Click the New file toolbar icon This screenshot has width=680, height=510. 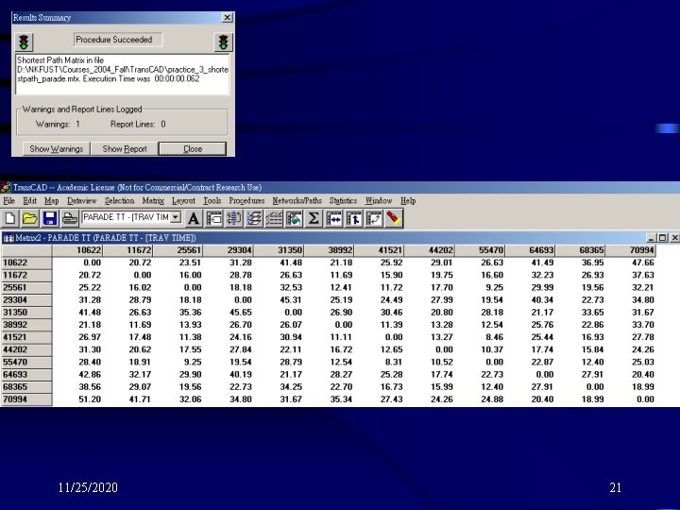10,218
